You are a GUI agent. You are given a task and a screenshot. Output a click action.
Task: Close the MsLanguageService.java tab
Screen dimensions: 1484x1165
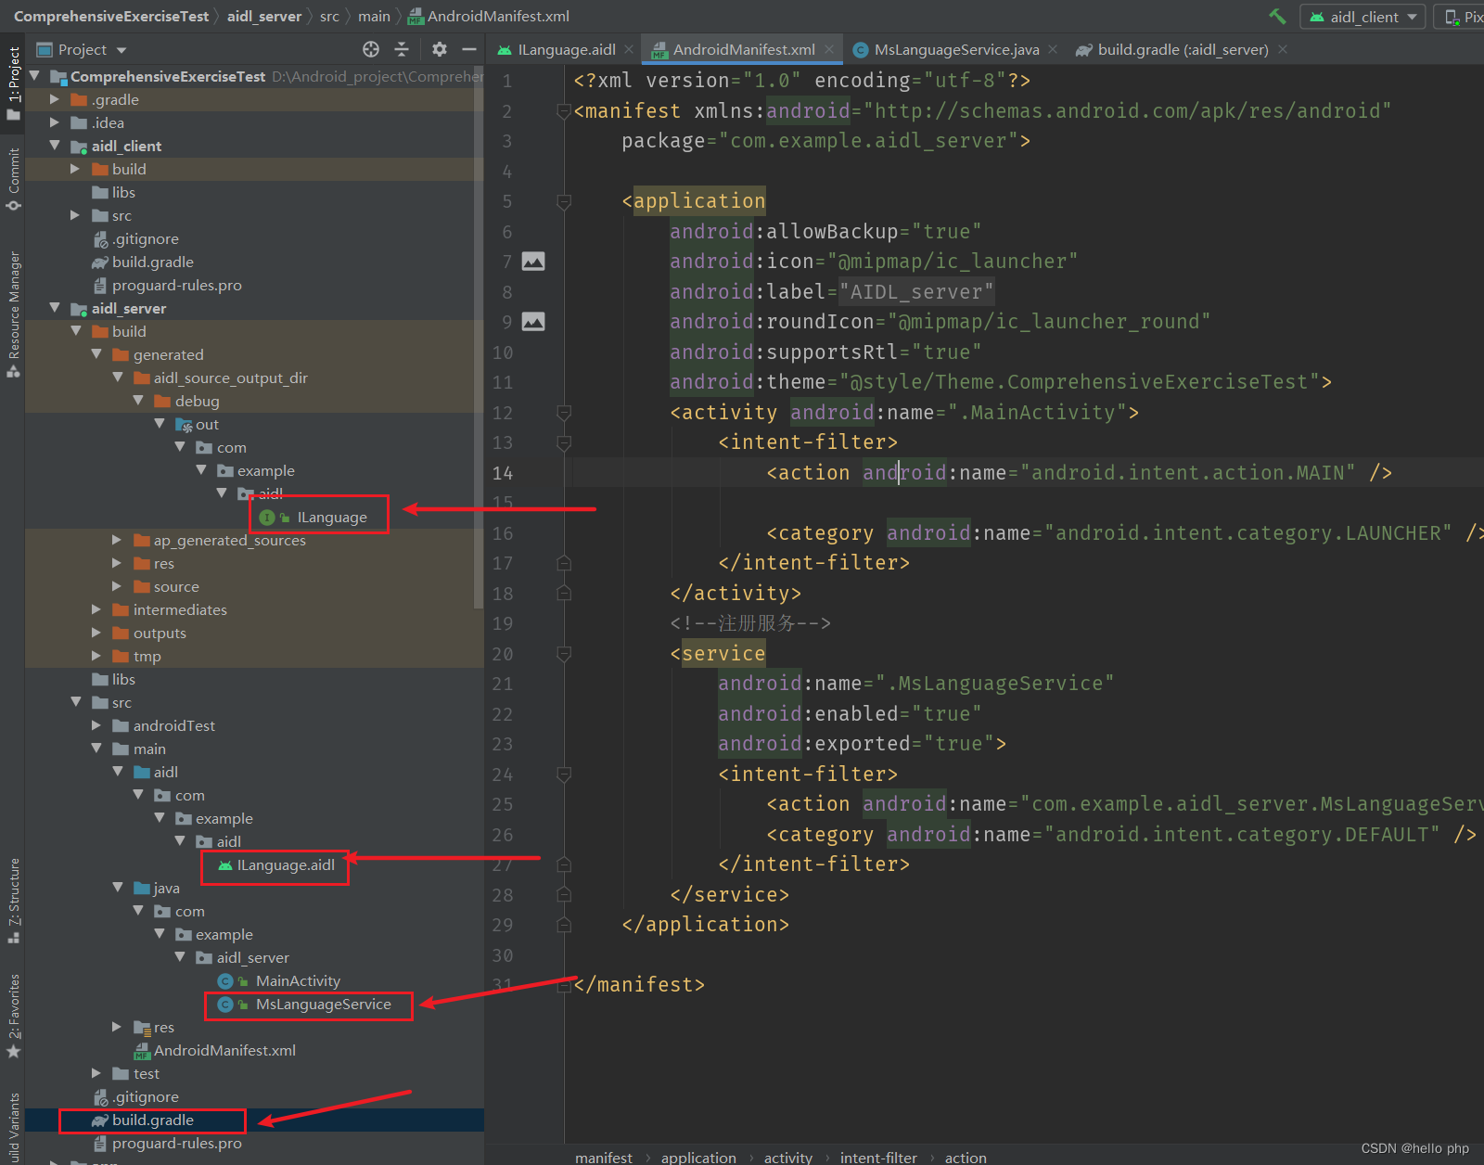[x=1053, y=49]
